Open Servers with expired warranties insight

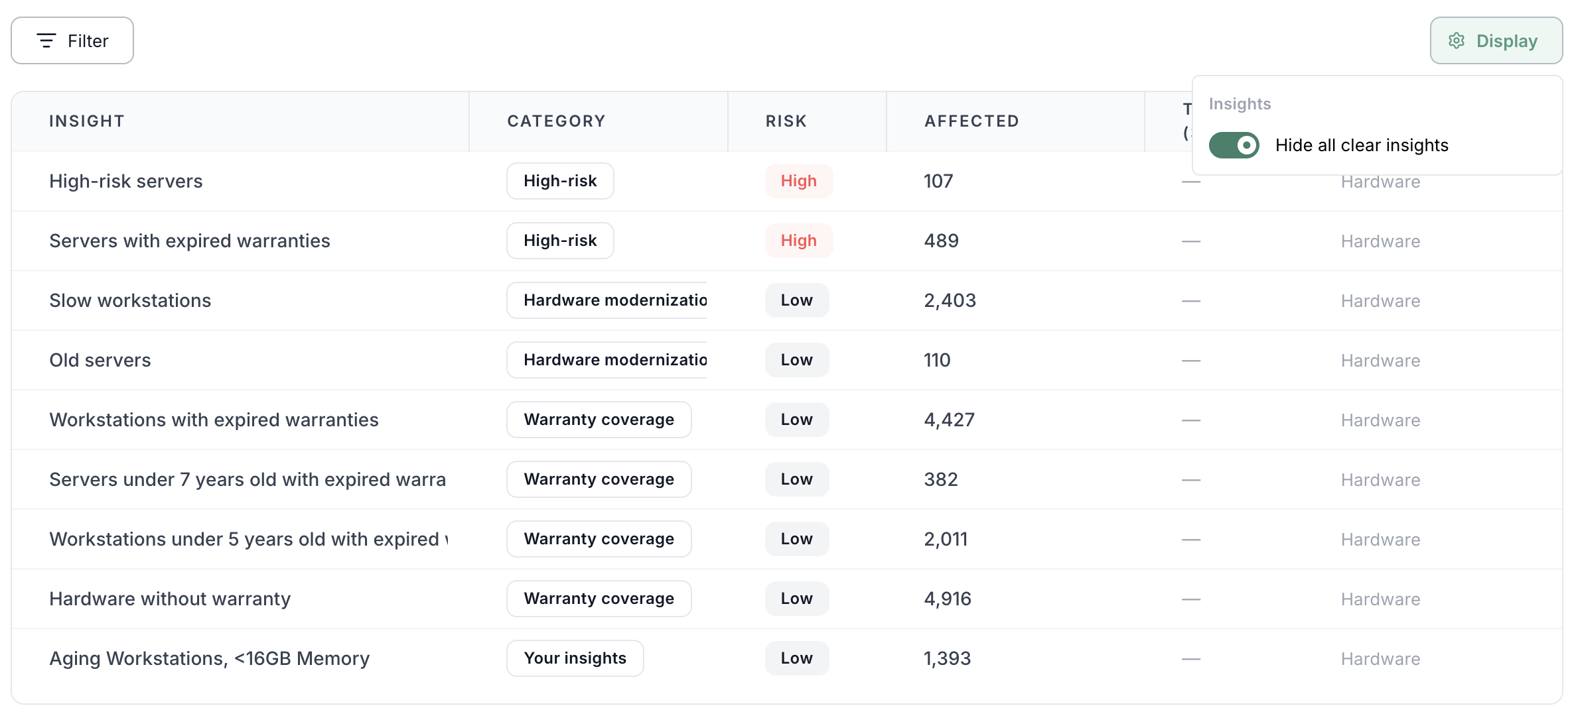[190, 241]
